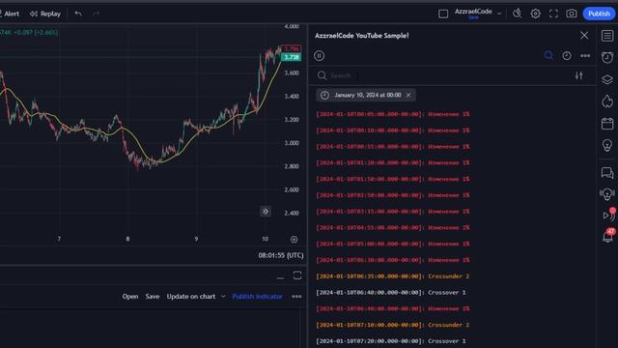Select the Crossunder 2 log at 06:35:00
This screenshot has width=618, height=348.
(393, 275)
